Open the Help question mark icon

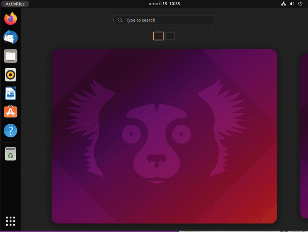[10, 131]
